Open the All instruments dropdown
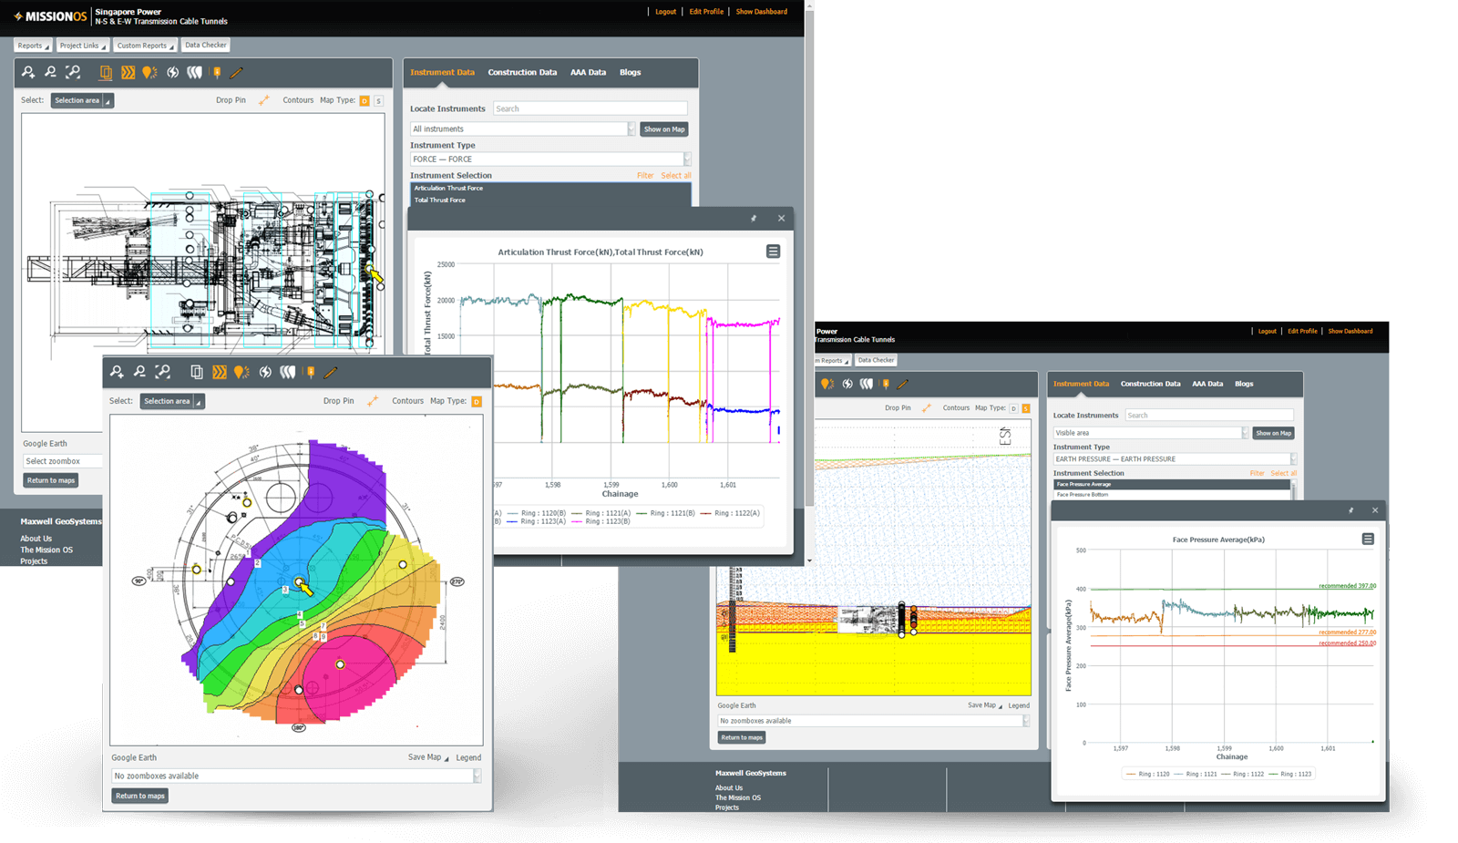1458x843 pixels. 522,129
